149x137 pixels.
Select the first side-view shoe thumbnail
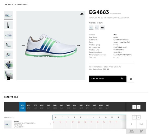click(8, 15)
